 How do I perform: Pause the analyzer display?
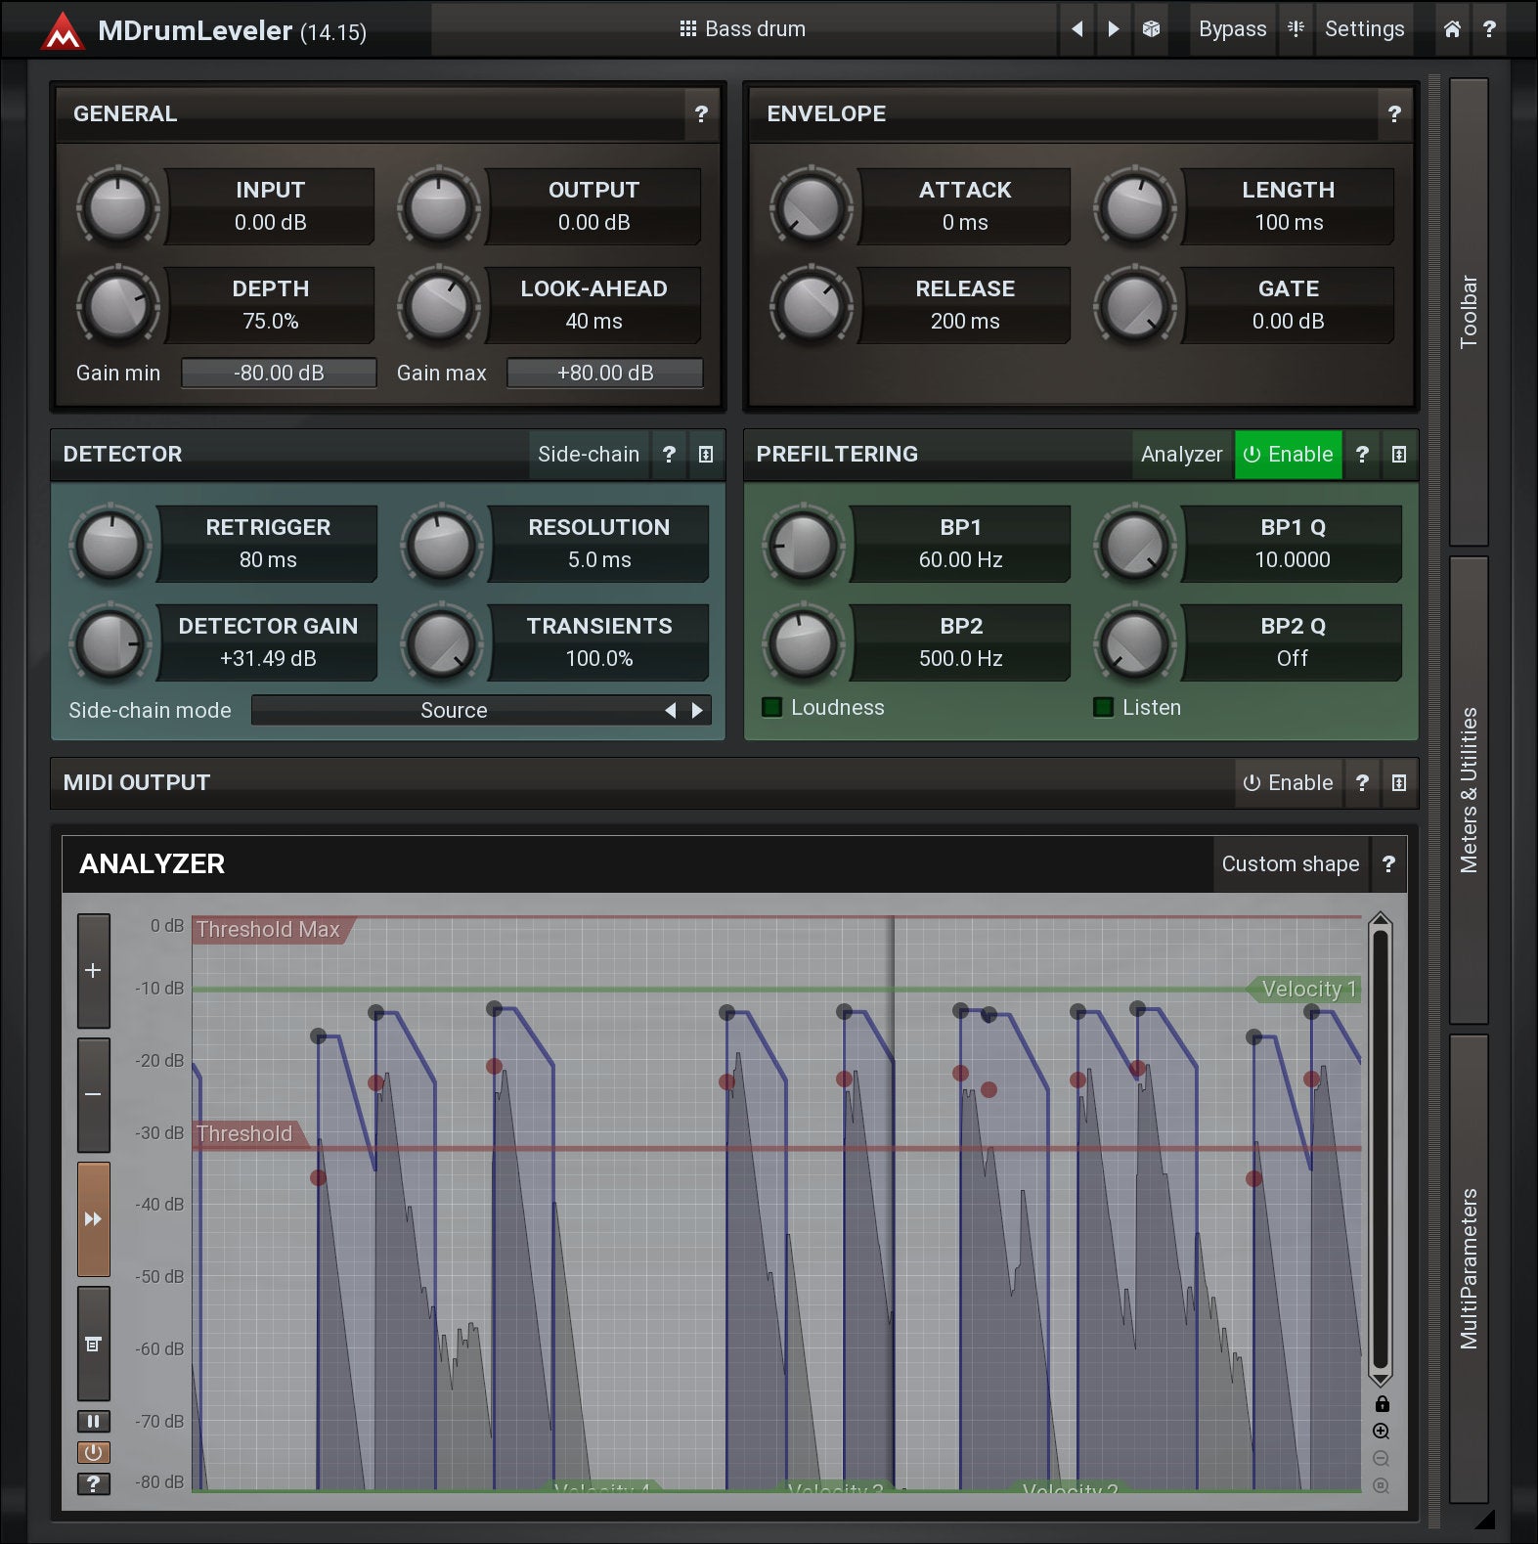[94, 1421]
